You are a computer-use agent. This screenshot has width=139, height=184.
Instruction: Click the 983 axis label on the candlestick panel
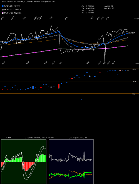[x=134, y=94]
